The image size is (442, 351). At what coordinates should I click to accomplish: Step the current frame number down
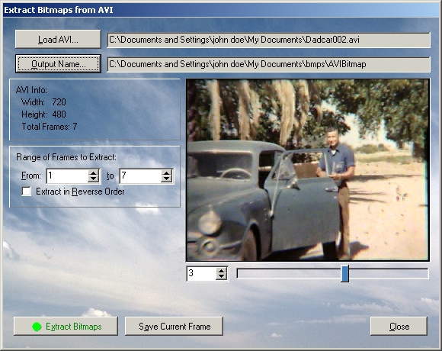(x=221, y=276)
